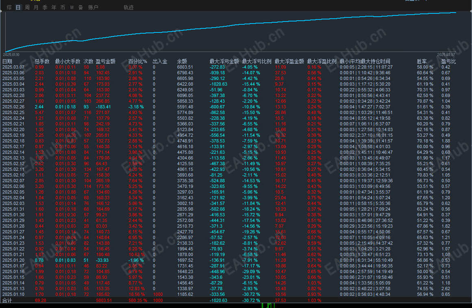Image resolution: width=472 pixels, height=308 pixels.
Task: Click the 5366.03 balance cell
Action: click(185, 124)
